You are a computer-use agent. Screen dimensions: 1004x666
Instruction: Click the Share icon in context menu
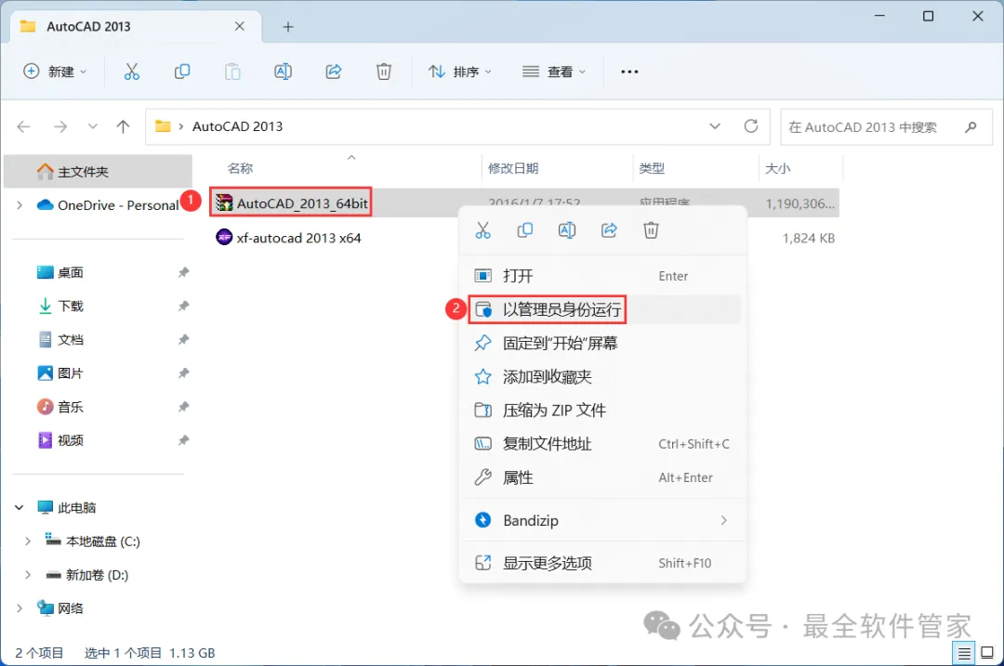[x=609, y=230]
